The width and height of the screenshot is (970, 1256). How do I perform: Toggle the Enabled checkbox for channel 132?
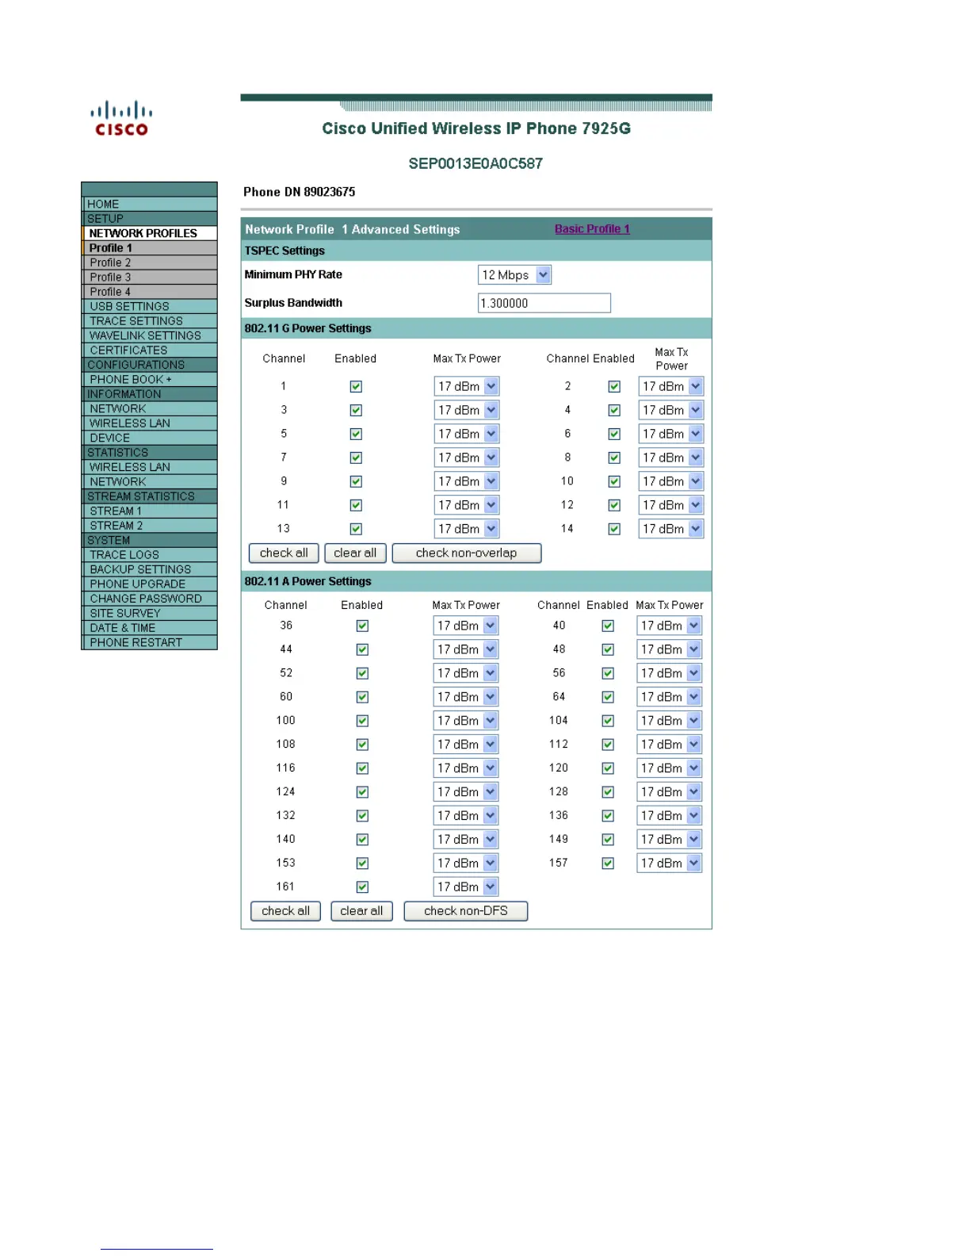362,816
